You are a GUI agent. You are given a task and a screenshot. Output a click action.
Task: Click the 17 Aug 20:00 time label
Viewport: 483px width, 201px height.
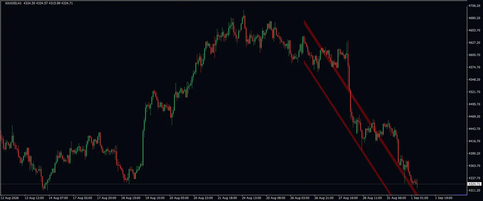(107, 198)
